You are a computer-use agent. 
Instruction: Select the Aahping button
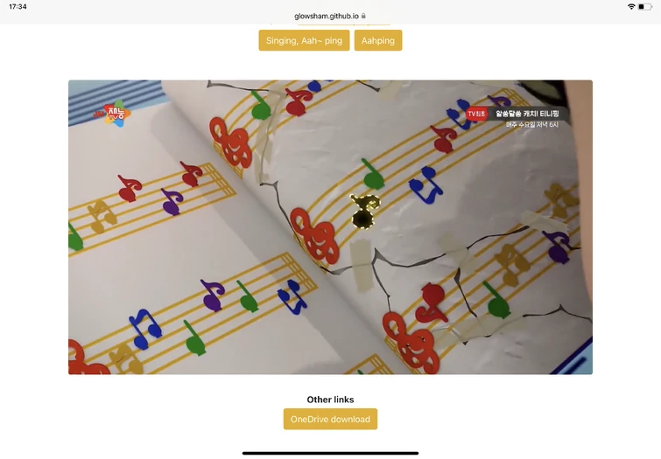pyautogui.click(x=378, y=40)
